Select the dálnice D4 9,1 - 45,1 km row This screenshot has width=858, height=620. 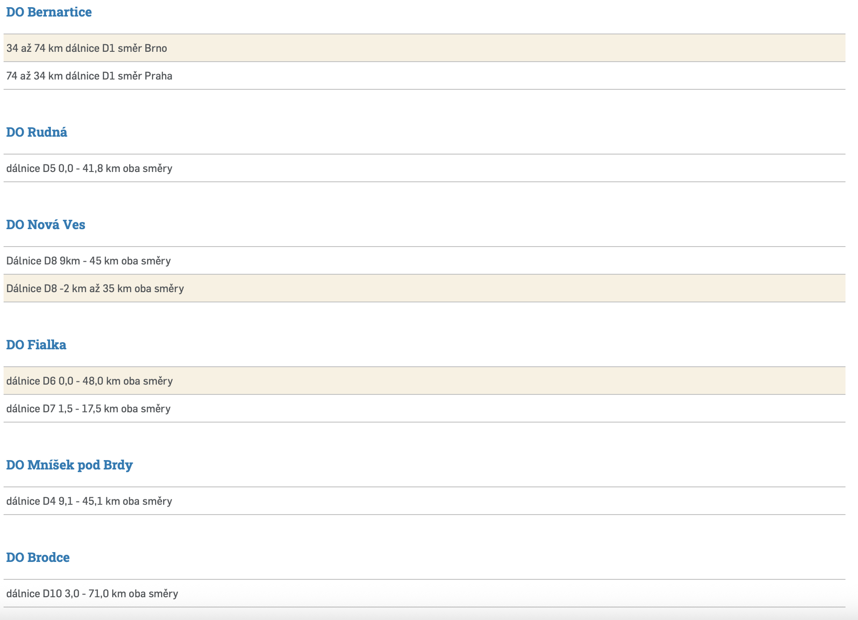pyautogui.click(x=89, y=501)
